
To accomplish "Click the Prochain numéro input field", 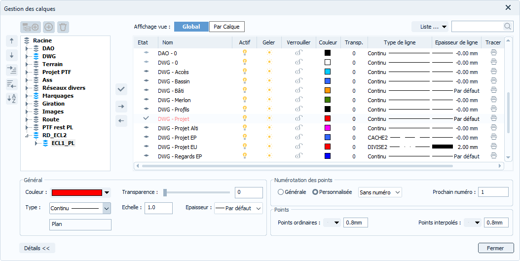I will pyautogui.click(x=493, y=192).
